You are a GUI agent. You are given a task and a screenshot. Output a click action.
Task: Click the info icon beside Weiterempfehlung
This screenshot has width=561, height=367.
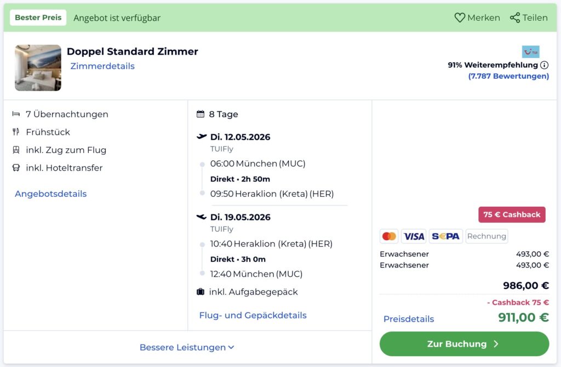(x=544, y=65)
